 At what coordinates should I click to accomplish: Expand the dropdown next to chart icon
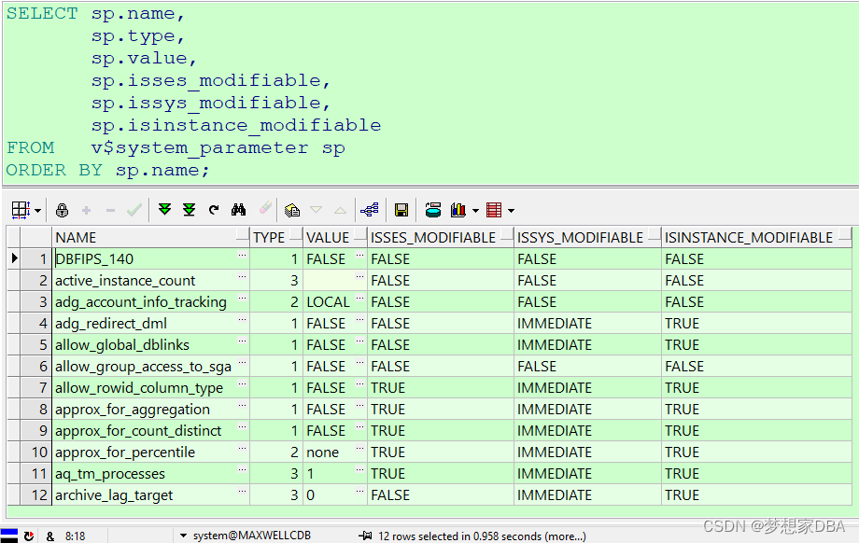(475, 211)
